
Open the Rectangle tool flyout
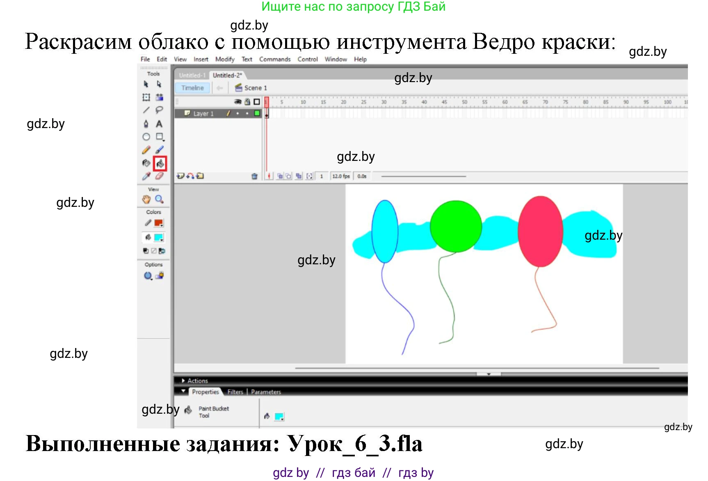click(160, 137)
